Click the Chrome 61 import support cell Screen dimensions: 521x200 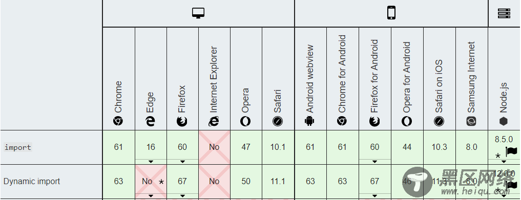119,147
